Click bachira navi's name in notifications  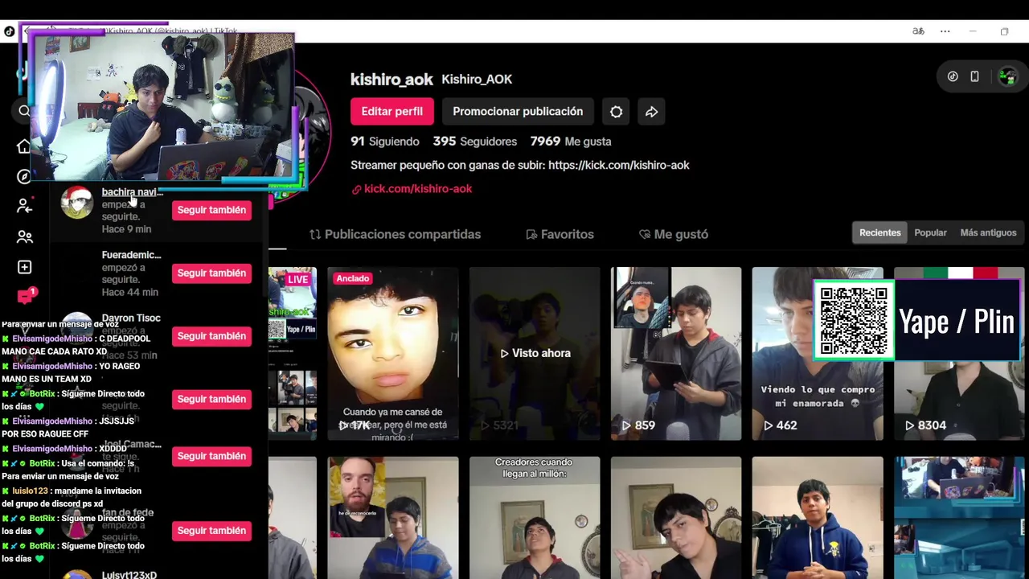(132, 192)
